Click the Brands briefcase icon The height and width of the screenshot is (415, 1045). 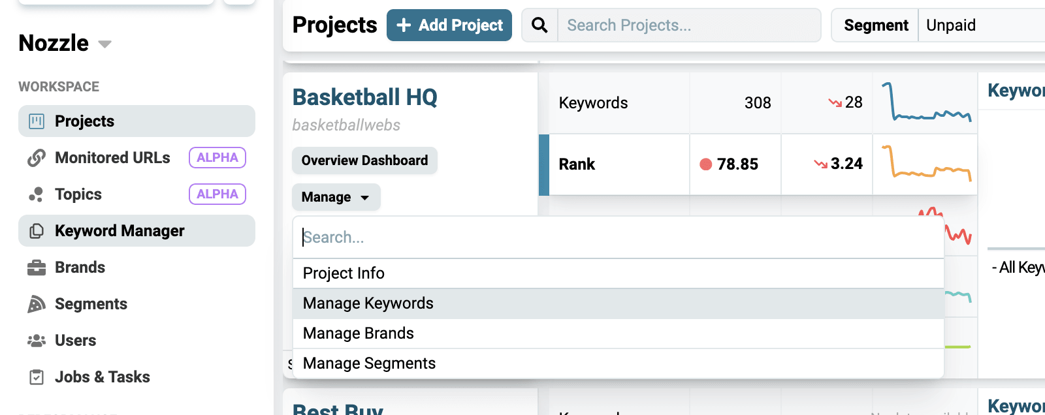(37, 268)
